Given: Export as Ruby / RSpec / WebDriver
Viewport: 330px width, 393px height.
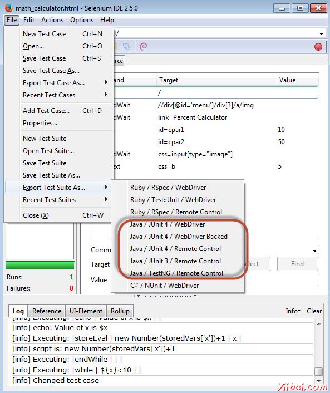Looking at the screenshot, I should coord(178,188).
